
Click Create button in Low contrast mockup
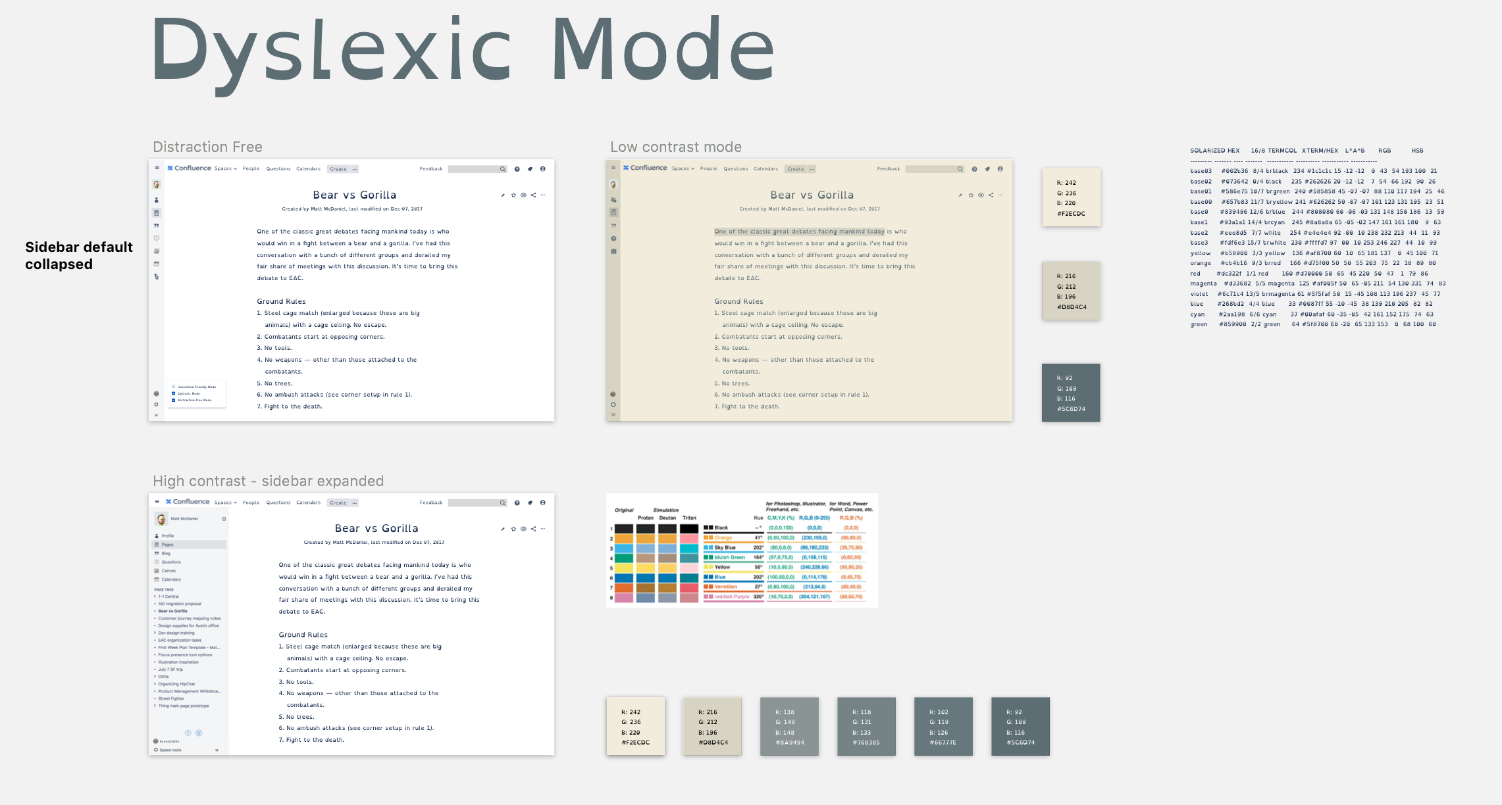(796, 169)
